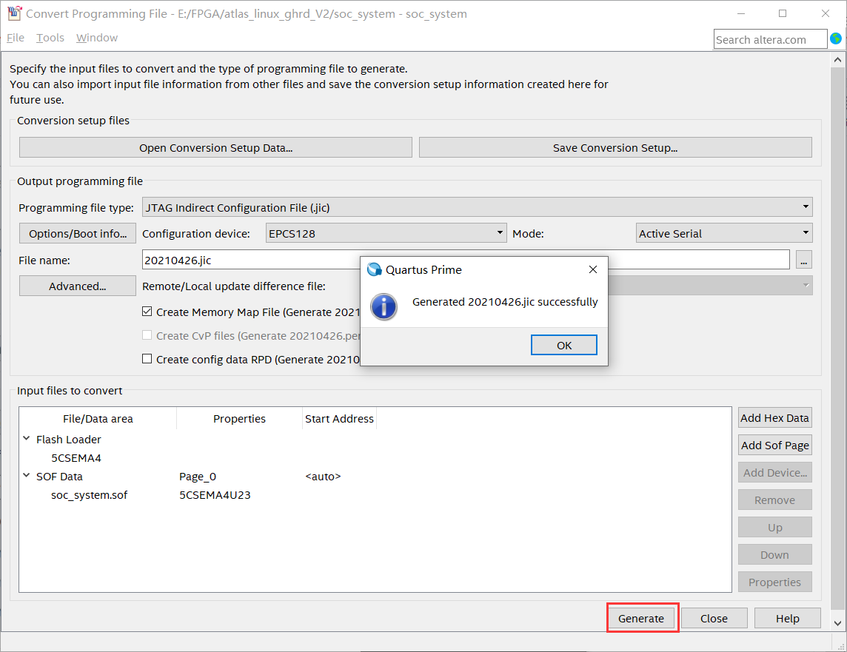Screen dimensions: 847x652
Task: Click the Down button
Action: (x=774, y=555)
